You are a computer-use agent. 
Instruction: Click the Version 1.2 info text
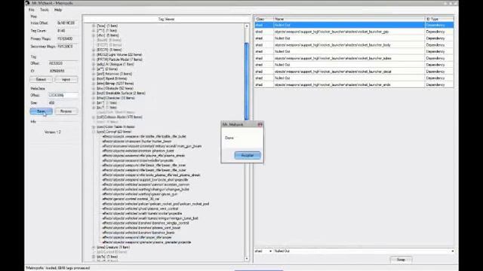pos(53,132)
